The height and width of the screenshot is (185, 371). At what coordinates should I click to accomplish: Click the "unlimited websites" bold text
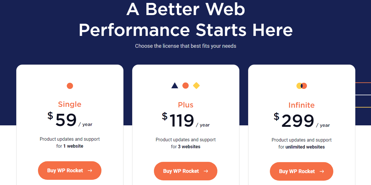click(x=305, y=147)
